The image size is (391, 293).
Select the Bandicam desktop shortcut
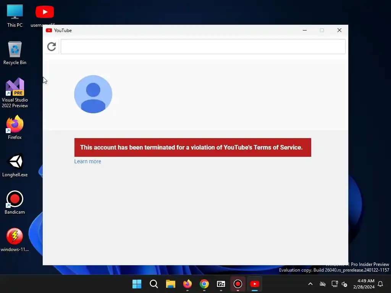coord(15,202)
